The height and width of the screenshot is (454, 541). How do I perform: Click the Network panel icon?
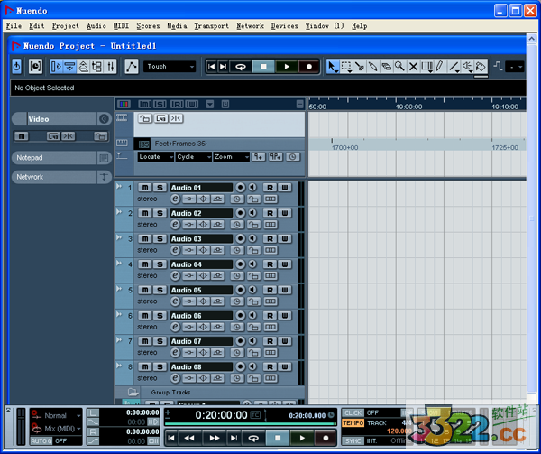pyautogui.click(x=104, y=177)
